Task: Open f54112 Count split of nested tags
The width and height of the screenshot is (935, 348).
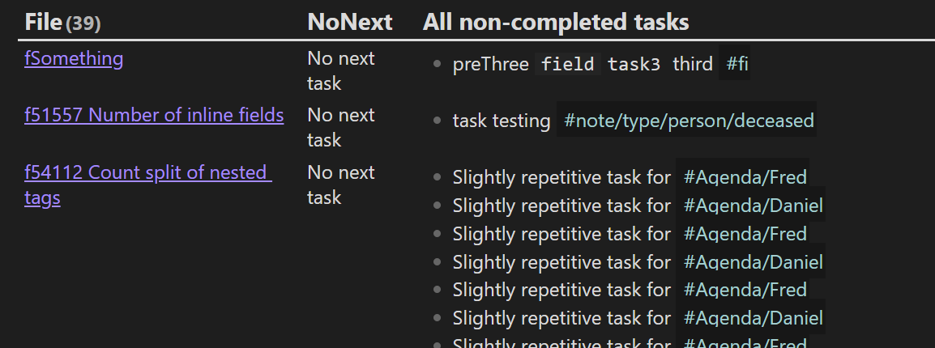Action: coord(148,185)
